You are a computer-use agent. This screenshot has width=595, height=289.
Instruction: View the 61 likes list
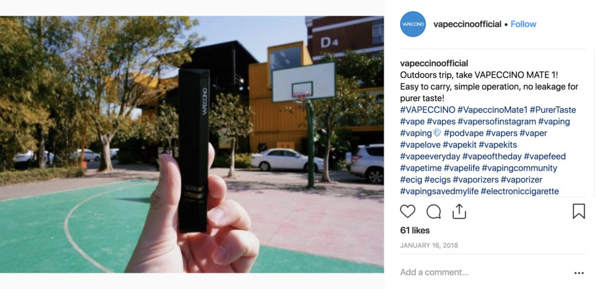pos(415,230)
